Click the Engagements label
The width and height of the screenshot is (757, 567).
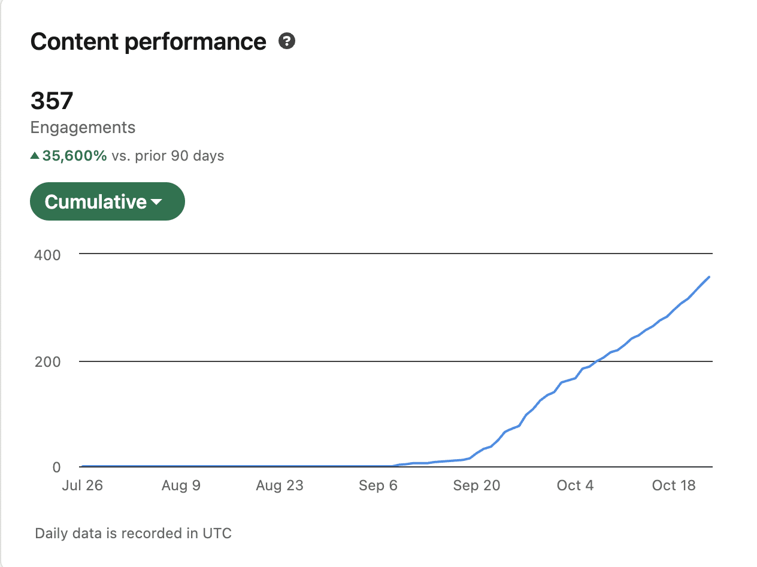(x=83, y=128)
